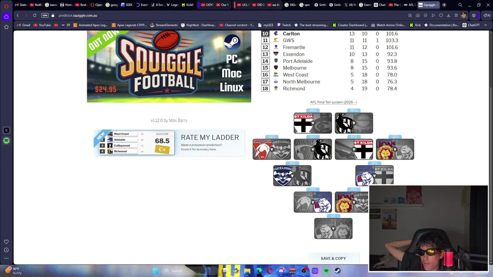The height and width of the screenshot is (277, 493).
Task: Open the sidebar history clock icon
Action: (6, 250)
